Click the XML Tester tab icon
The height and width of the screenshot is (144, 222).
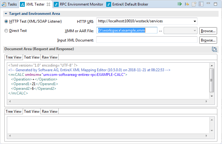coord(22,5)
